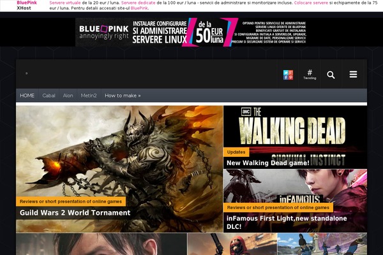The height and width of the screenshot is (255, 383).
Task: Open the BluePink Linux servers banner ad
Action: click(x=191, y=32)
